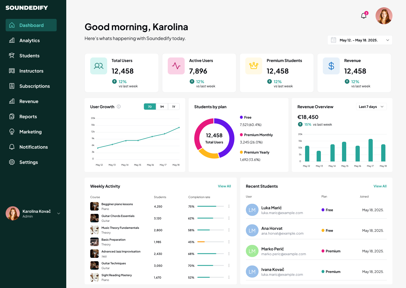
Task: Open the notifications bell in header
Action: click(x=364, y=16)
